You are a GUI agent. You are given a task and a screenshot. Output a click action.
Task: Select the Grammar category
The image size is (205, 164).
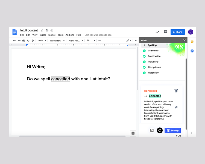153,51
